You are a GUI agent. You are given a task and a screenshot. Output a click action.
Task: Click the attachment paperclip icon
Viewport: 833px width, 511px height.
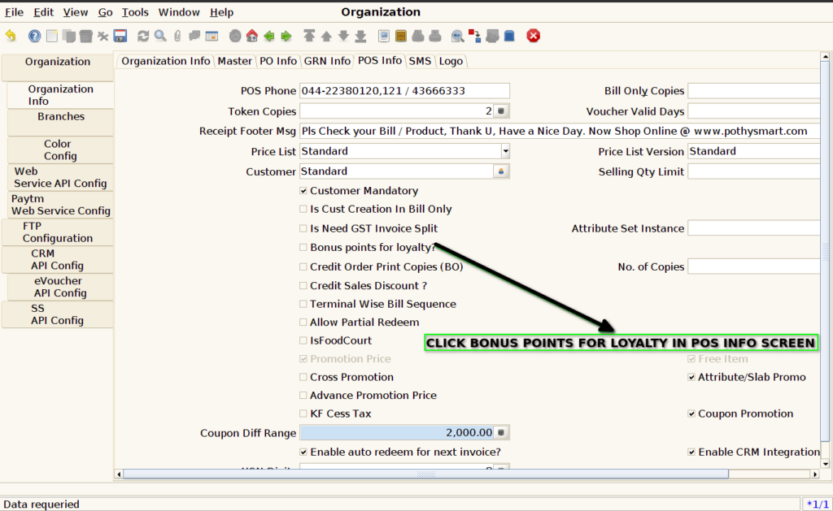(177, 36)
